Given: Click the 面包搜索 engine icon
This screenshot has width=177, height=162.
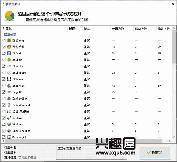Looking at the screenshot, I should coord(9,47).
